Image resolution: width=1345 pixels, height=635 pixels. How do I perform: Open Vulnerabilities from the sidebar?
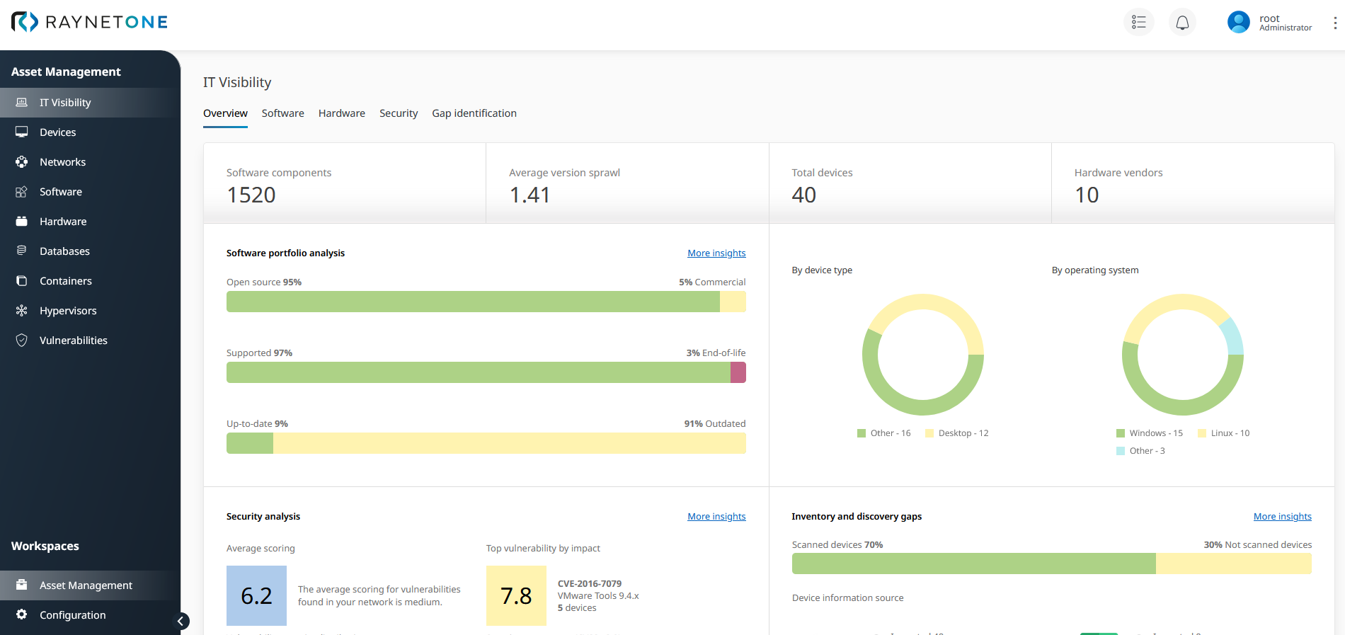[73, 341]
